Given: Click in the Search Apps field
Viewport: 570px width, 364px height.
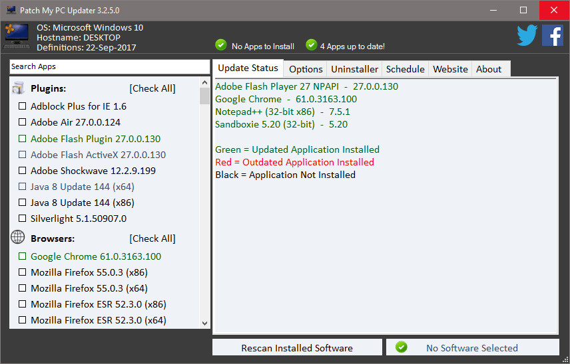Looking at the screenshot, I should tap(109, 66).
